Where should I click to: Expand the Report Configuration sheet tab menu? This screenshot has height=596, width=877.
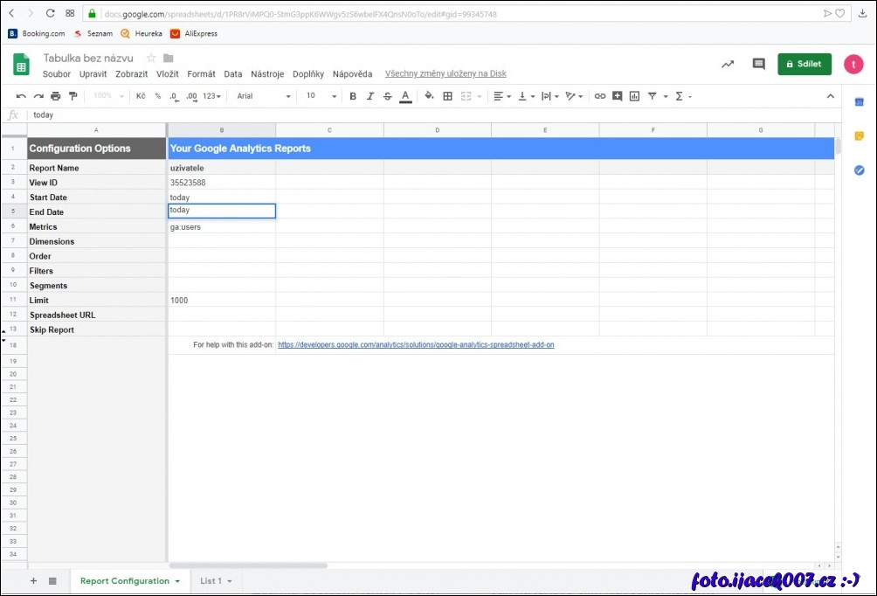click(177, 581)
